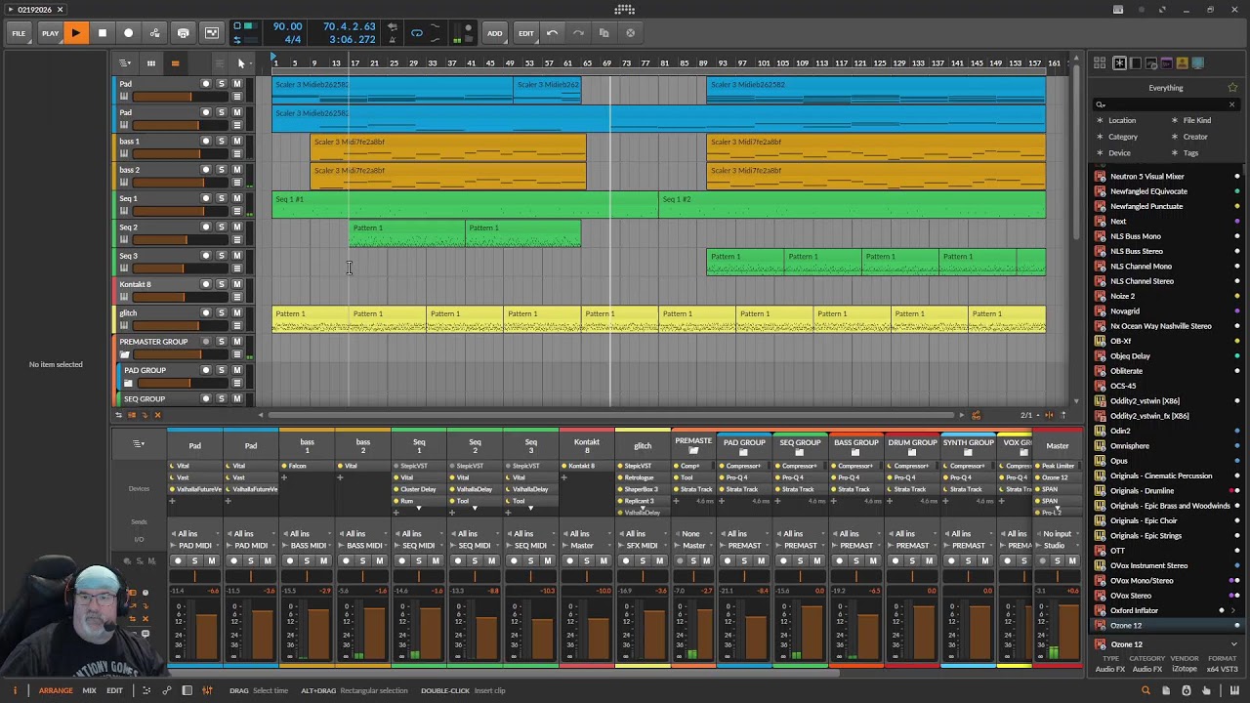The image size is (1250, 703).
Task: Open the EDIT menu in top toolbar
Action: [526, 33]
